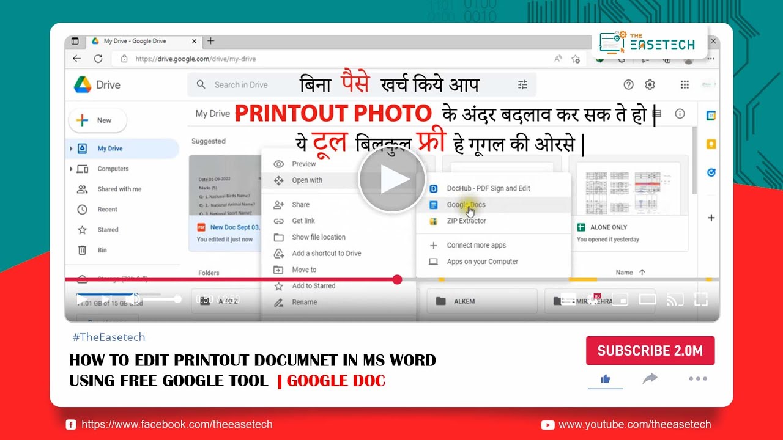Click the site info lock icon
Image resolution: width=783 pixels, height=440 pixels.
click(124, 59)
